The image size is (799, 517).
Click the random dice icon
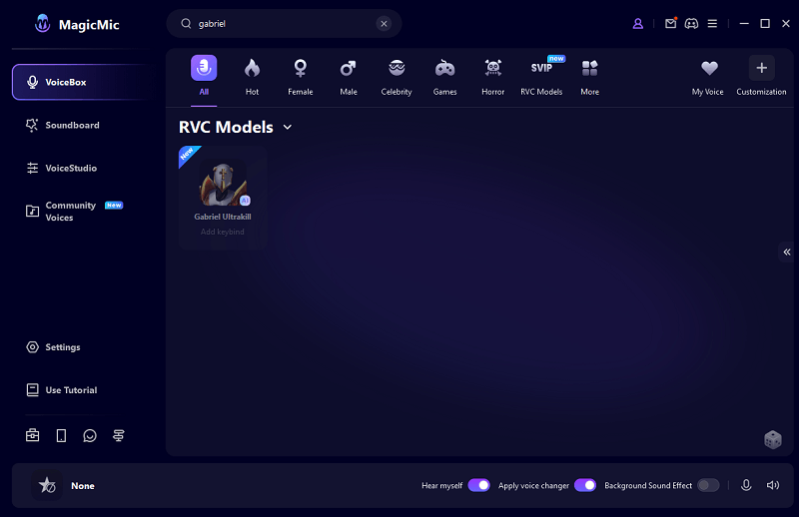(x=772, y=439)
